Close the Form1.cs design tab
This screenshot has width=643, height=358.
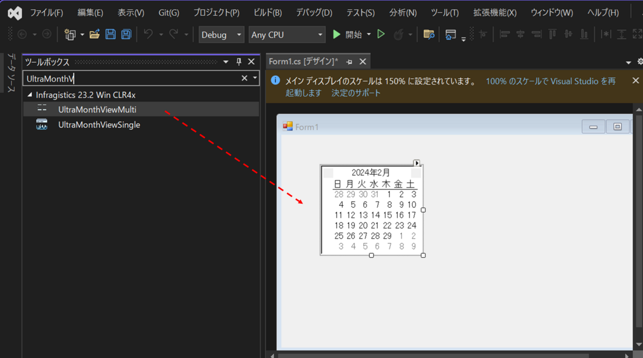point(363,62)
